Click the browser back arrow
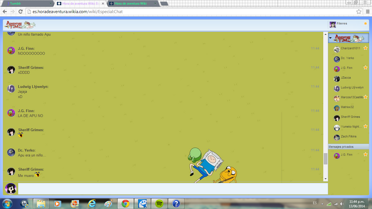Image resolution: width=372 pixels, height=209 pixels. (5, 12)
